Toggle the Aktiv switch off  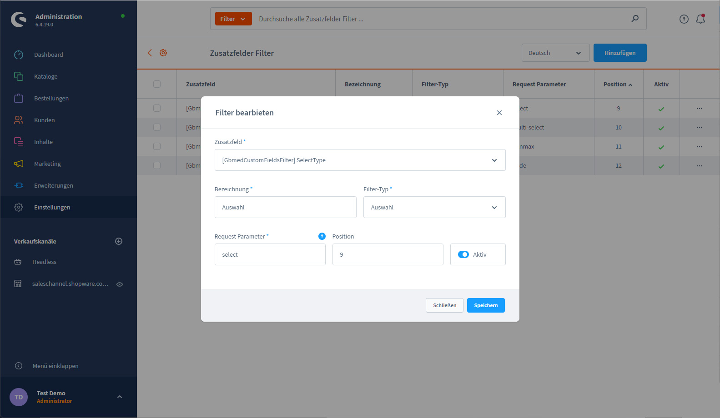(x=463, y=254)
